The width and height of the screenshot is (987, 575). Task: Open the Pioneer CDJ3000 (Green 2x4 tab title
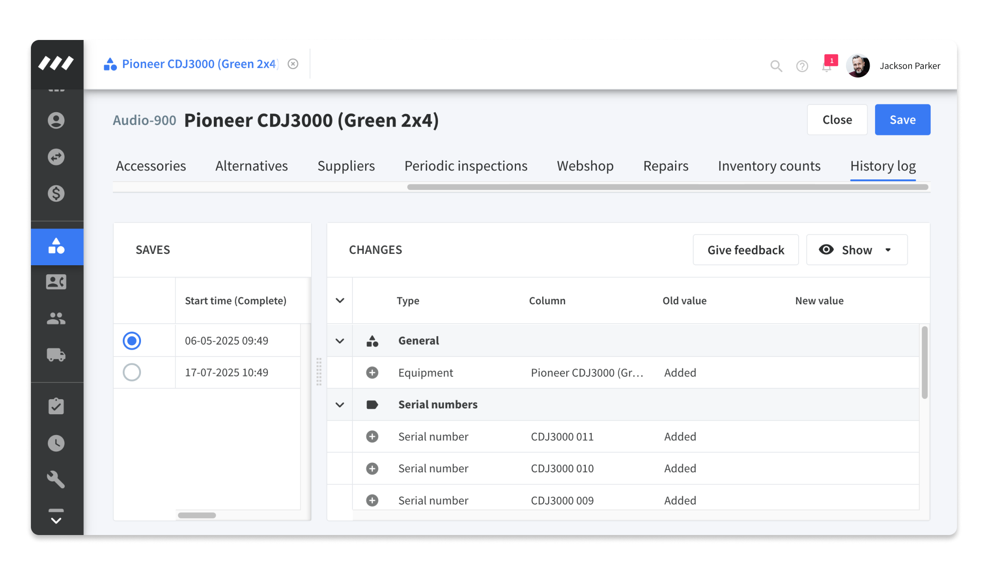pos(199,64)
